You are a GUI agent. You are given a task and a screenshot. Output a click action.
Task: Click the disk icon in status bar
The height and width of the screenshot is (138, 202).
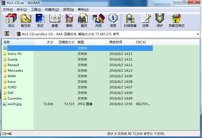[x=4, y=134]
